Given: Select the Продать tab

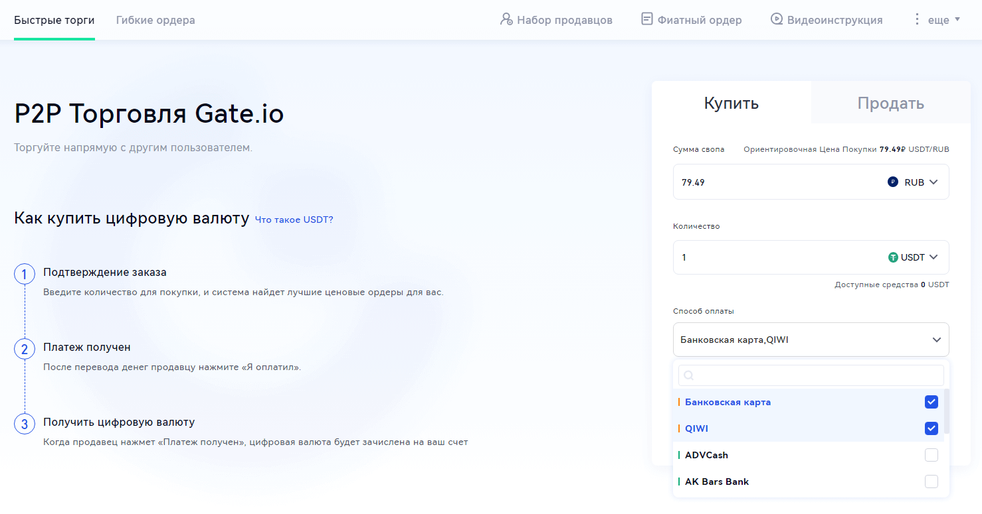Looking at the screenshot, I should point(890,103).
